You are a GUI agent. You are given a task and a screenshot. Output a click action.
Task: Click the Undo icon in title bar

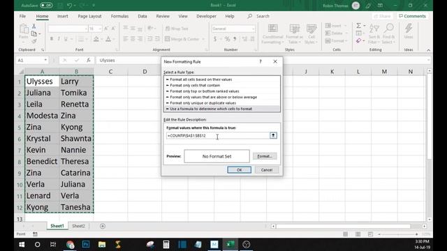point(69,5)
